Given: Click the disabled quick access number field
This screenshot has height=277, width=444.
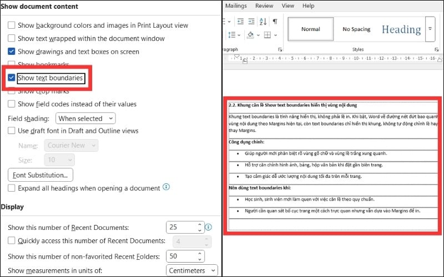Looking at the screenshot, I should pyautogui.click(x=192, y=242).
